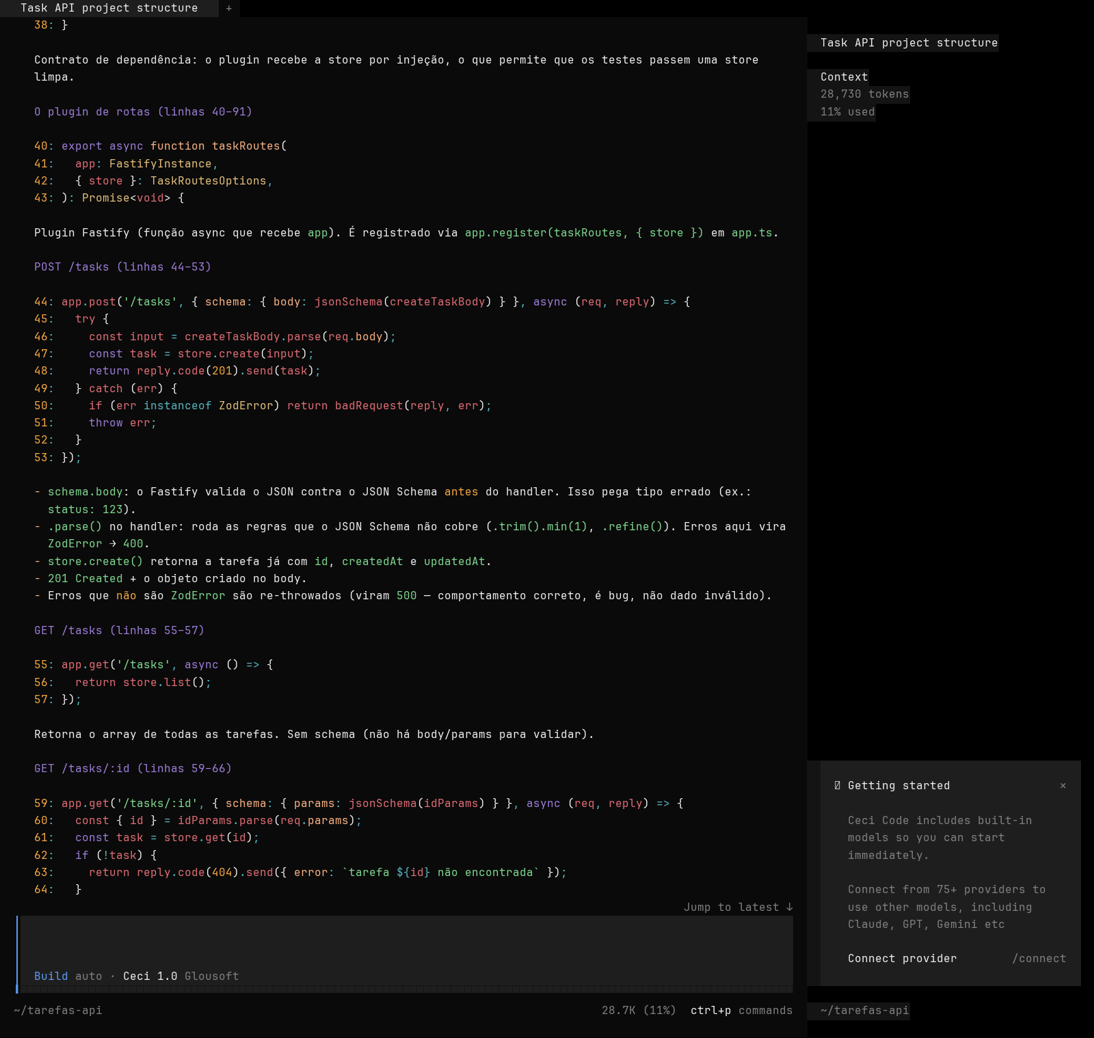This screenshot has height=1038, width=1094.
Task: Click the sidebar title Task API project structure
Action: pyautogui.click(x=909, y=43)
